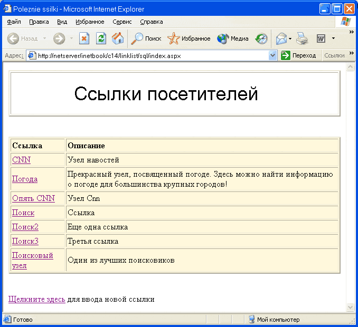358x327 pixels.
Task: Maximize the Internet Explorer window
Action: [337, 9]
